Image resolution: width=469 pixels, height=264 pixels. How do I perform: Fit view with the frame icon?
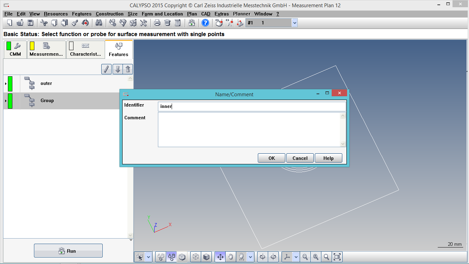coord(337,257)
